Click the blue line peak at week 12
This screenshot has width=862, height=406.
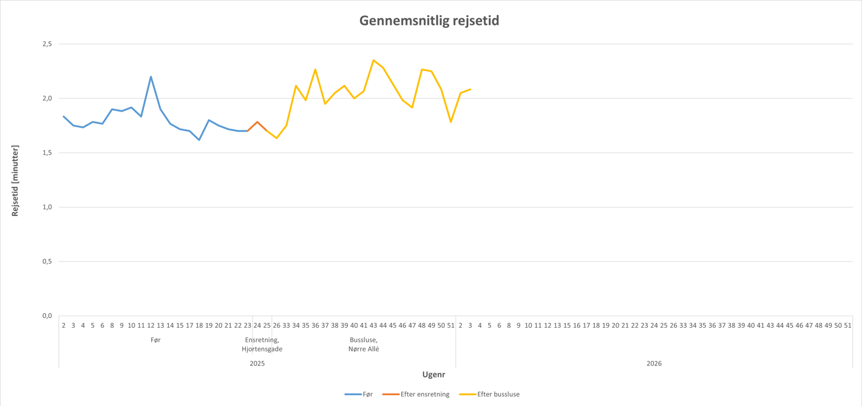[x=151, y=76]
